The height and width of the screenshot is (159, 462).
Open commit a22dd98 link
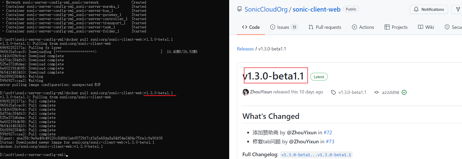pyautogui.click(x=390, y=92)
